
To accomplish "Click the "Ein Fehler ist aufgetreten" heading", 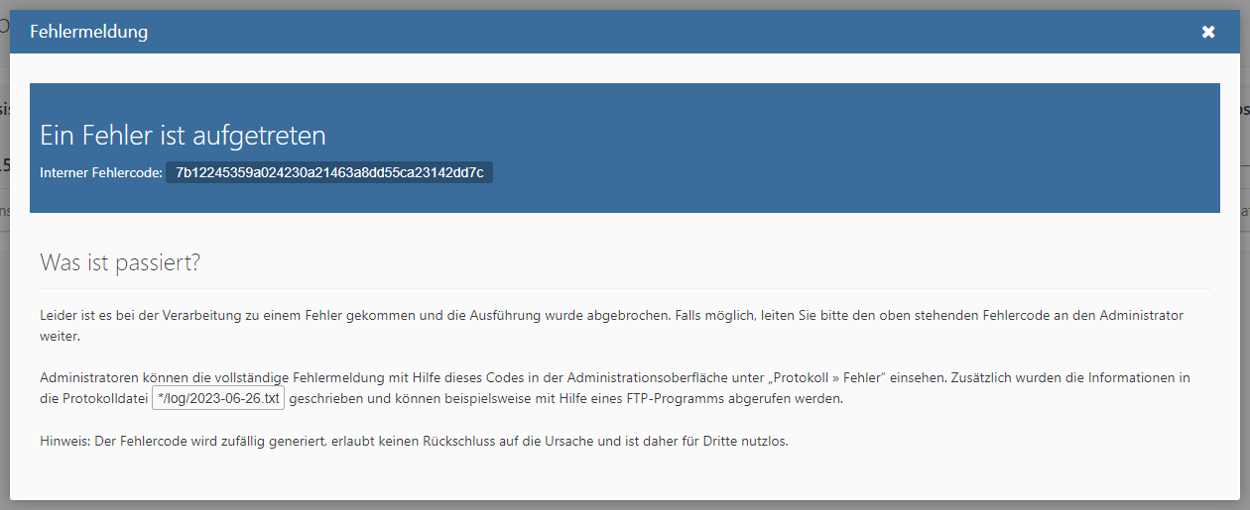I will (x=183, y=136).
